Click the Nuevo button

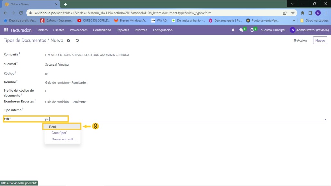click(x=320, y=41)
